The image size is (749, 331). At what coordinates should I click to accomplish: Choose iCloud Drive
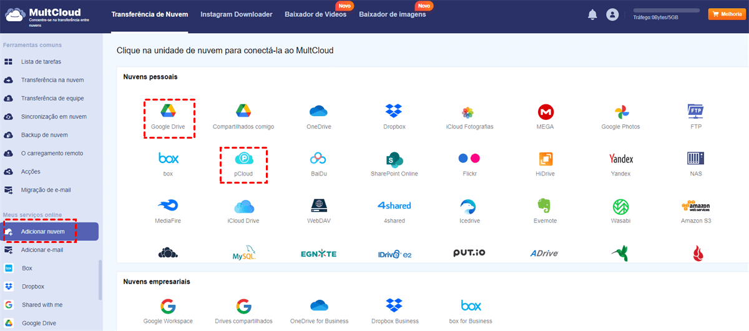click(x=243, y=211)
